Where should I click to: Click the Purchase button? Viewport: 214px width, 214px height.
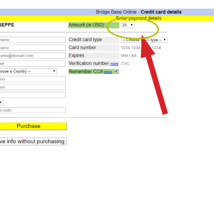pos(33,126)
